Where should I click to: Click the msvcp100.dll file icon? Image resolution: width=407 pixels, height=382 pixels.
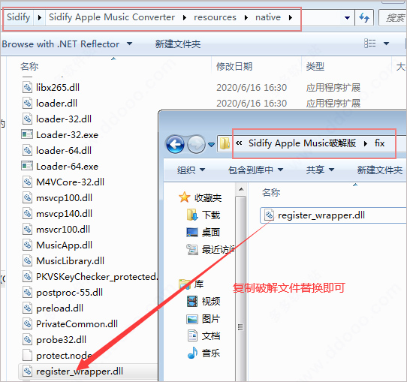[x=27, y=198]
